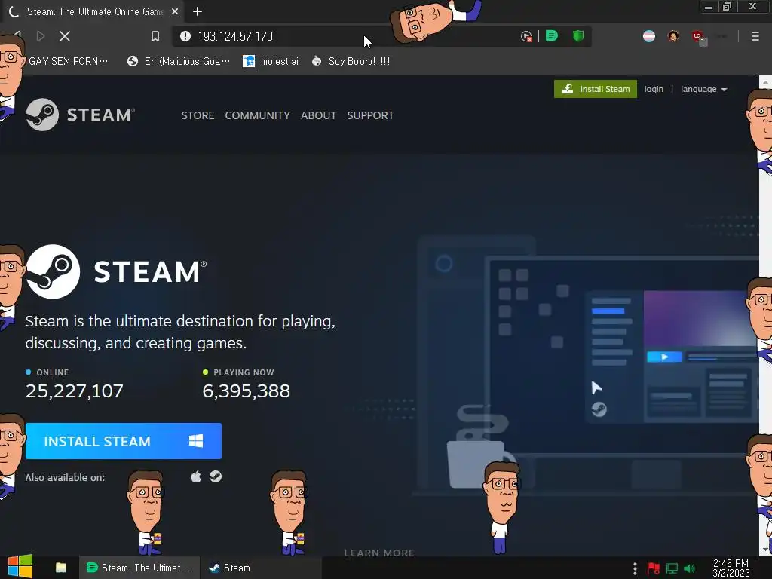The height and width of the screenshot is (579, 772).
Task: Open the green shield extension icon
Action: [x=578, y=36]
